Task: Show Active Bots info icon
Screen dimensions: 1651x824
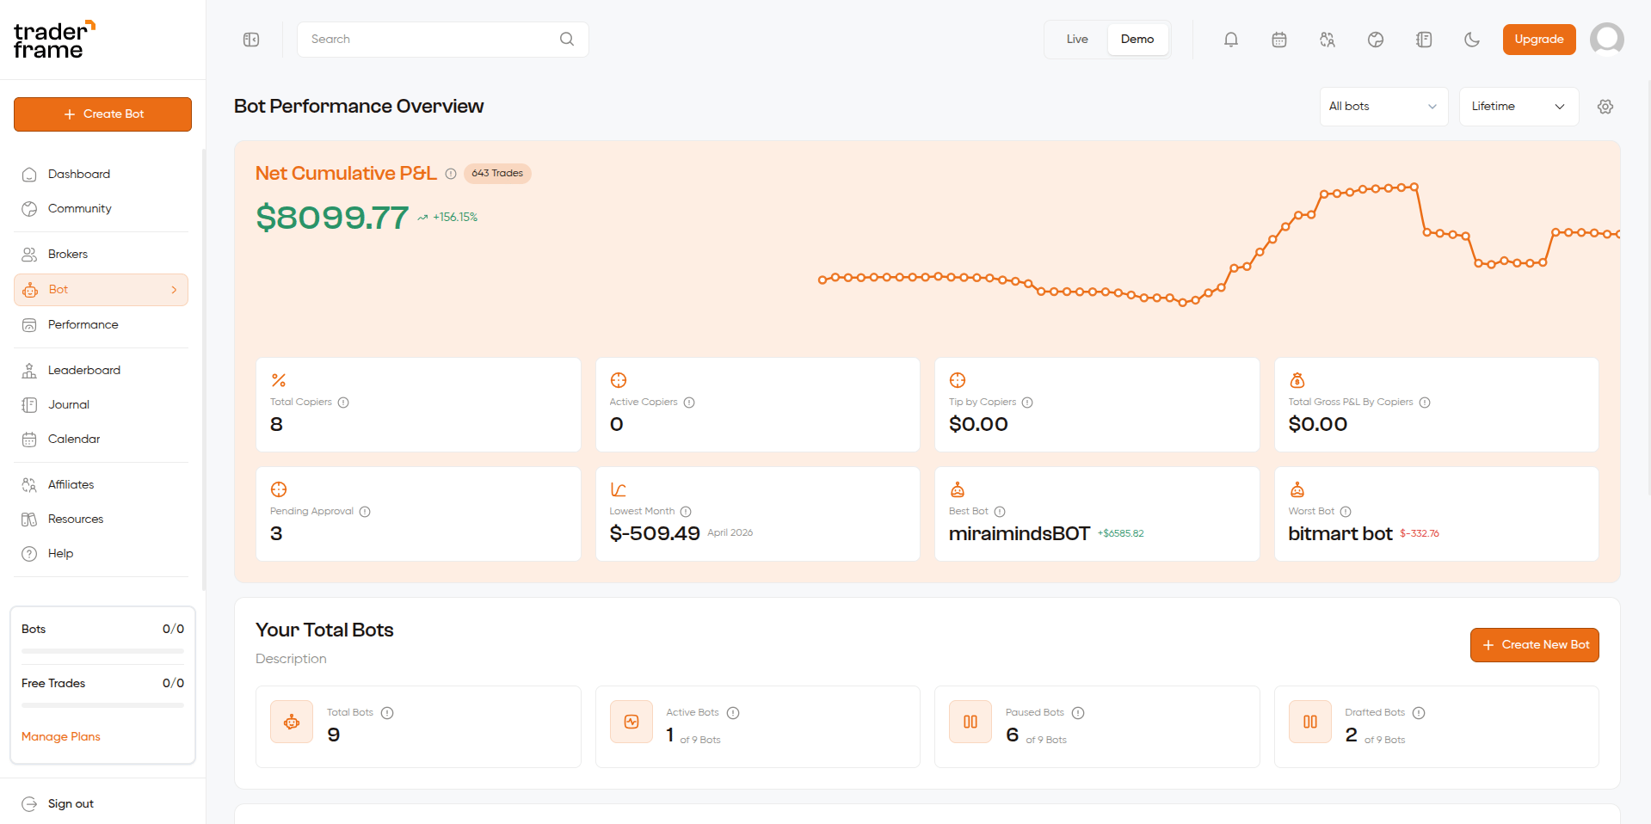Action: (x=733, y=713)
